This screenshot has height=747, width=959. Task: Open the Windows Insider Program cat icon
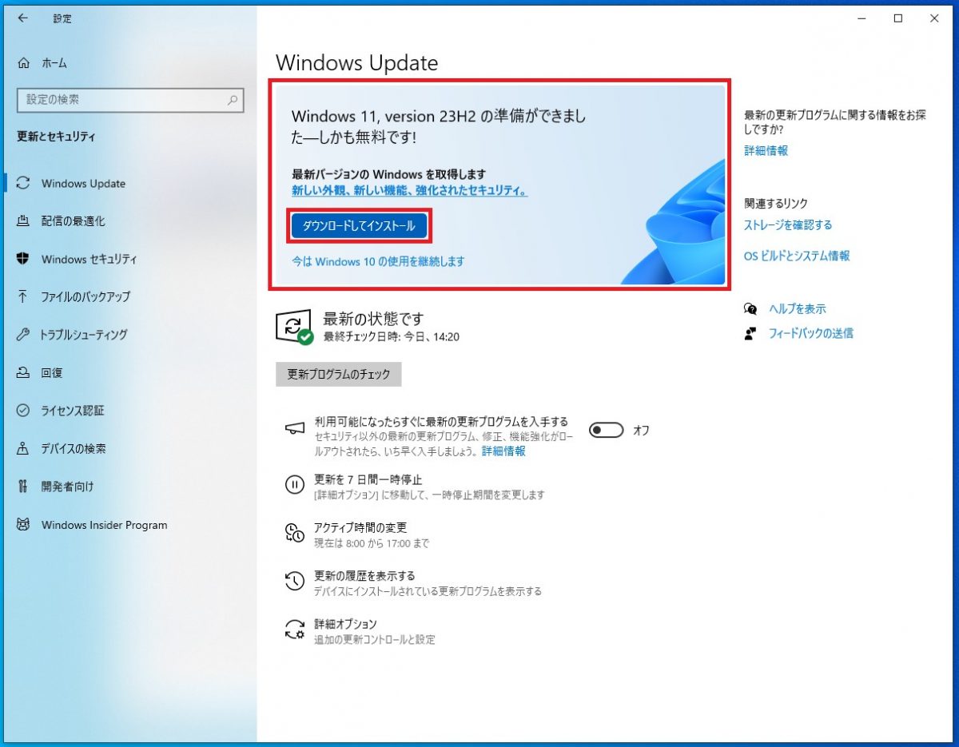23,525
